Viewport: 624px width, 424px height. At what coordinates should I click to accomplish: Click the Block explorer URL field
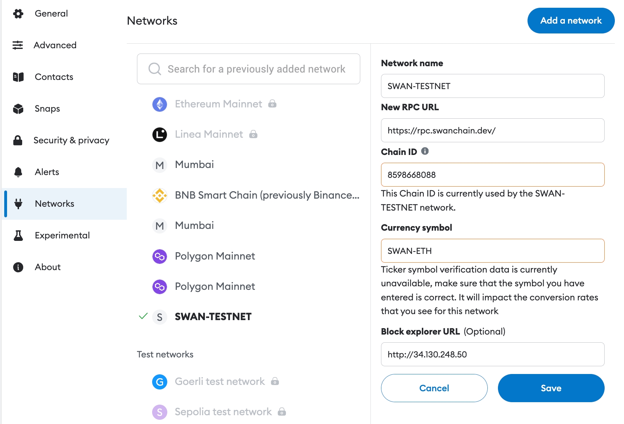click(x=492, y=354)
